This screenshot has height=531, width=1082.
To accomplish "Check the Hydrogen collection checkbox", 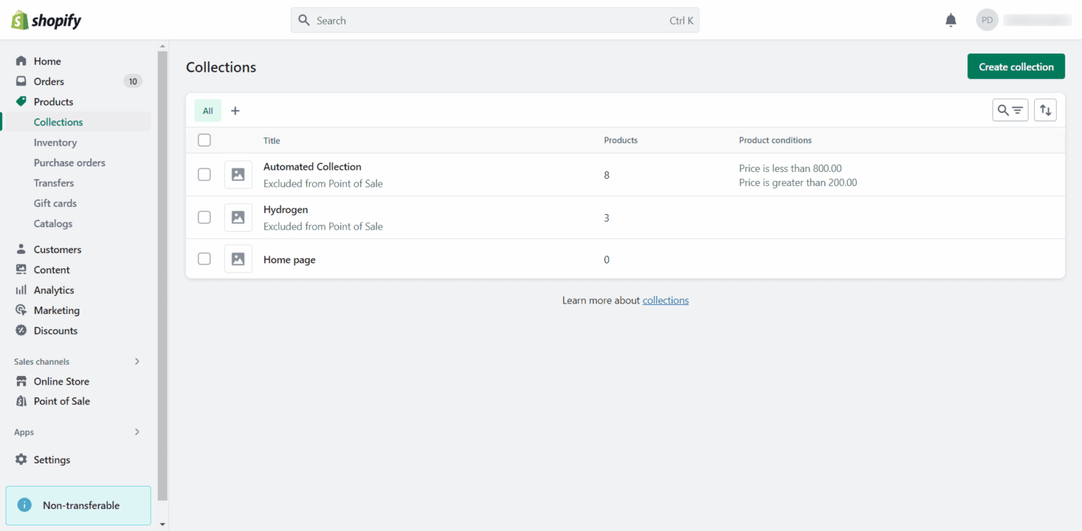I will 204,217.
